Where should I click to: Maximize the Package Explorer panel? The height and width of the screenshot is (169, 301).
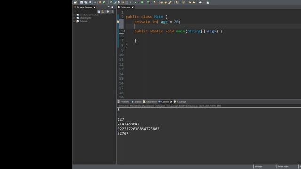pos(112,7)
